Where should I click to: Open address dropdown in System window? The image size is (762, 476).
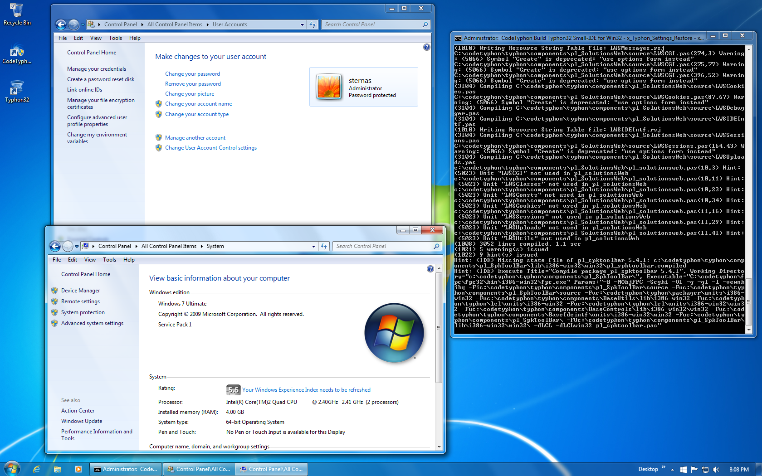pyautogui.click(x=313, y=246)
